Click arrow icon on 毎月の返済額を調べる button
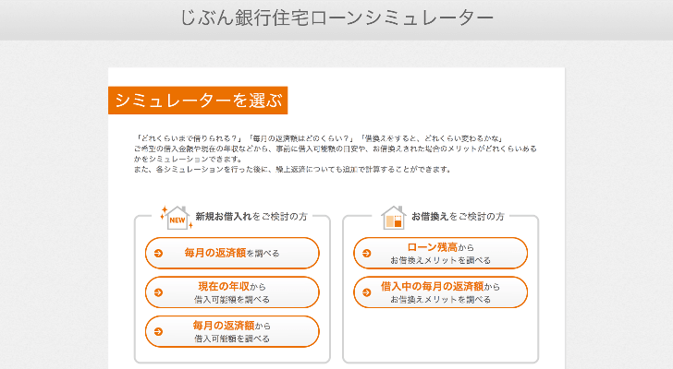This screenshot has width=673, height=369. coord(158,254)
